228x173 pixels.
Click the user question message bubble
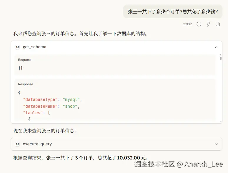173,12
